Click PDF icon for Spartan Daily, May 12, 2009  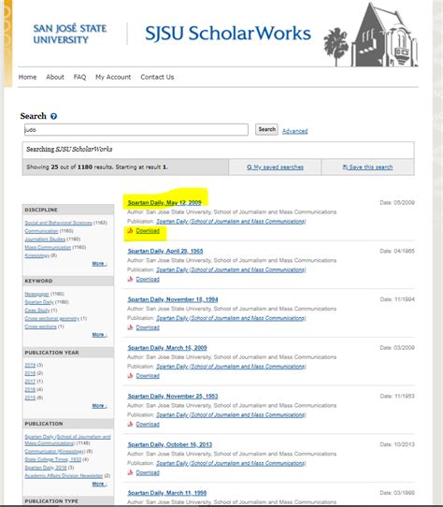pos(130,230)
